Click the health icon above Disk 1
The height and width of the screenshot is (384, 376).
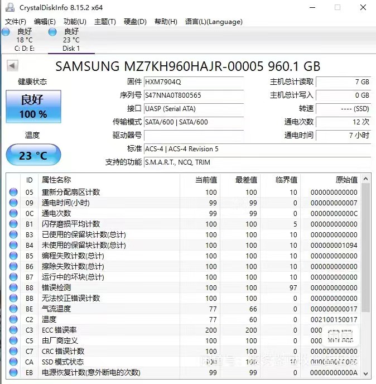pos(52,32)
